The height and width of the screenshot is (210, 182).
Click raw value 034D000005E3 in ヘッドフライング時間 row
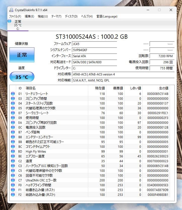pyautogui.click(x=158, y=185)
